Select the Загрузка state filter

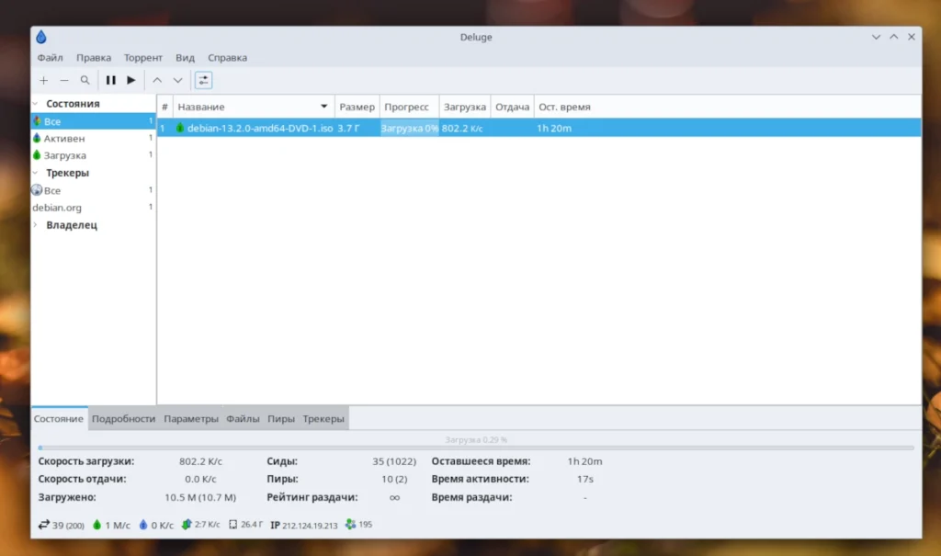[x=93, y=155]
